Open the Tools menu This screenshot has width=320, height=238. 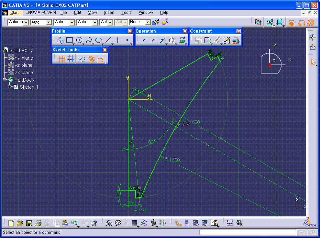[126, 13]
